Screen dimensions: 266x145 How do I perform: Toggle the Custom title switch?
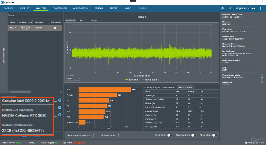coord(169,135)
